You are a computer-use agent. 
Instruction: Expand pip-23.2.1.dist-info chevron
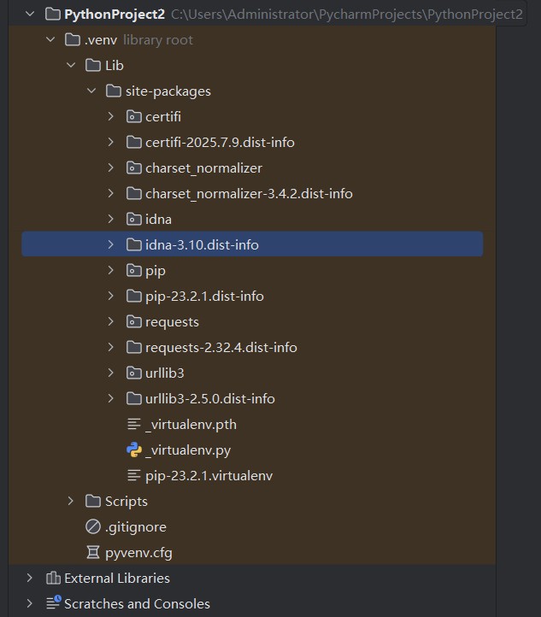(x=111, y=296)
